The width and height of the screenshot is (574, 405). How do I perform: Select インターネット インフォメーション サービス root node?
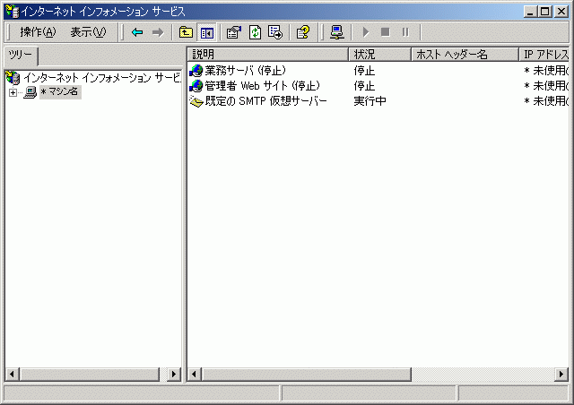pos(102,78)
